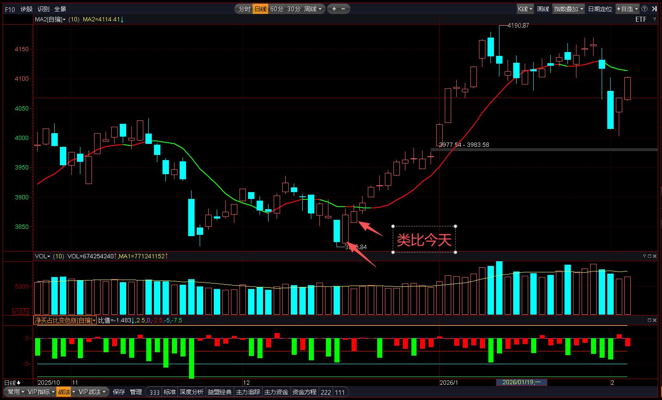Click 日期定位 to locate a date
The width and height of the screenshot is (662, 400).
coord(600,9)
